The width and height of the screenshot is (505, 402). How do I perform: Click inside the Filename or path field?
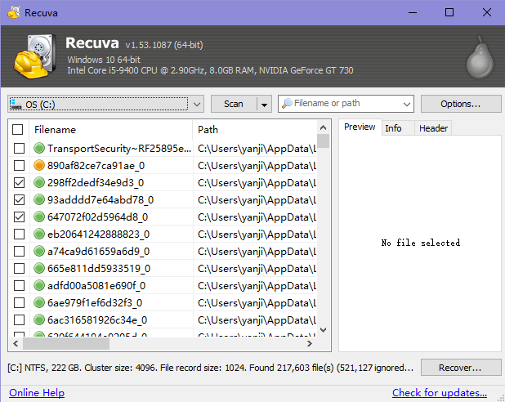point(346,104)
